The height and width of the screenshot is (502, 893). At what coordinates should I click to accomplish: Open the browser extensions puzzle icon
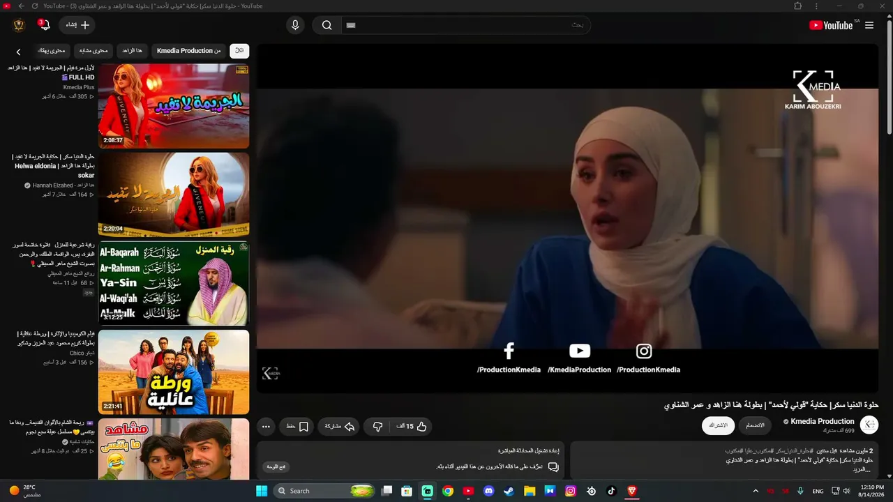(797, 6)
